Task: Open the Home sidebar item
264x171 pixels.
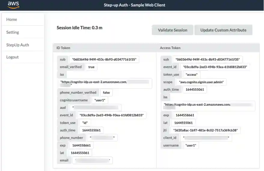Action: coord(23,19)
